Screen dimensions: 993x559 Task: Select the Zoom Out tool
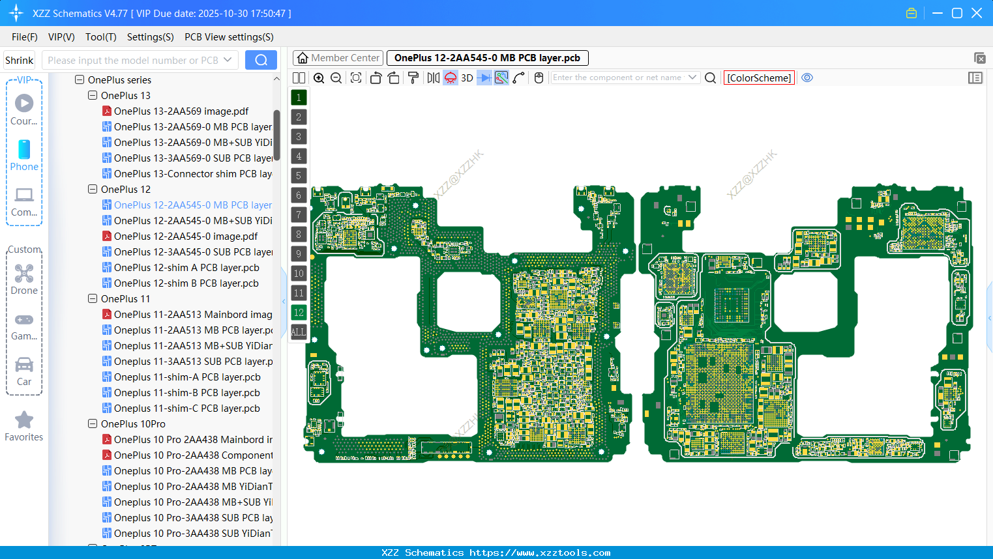coord(336,78)
